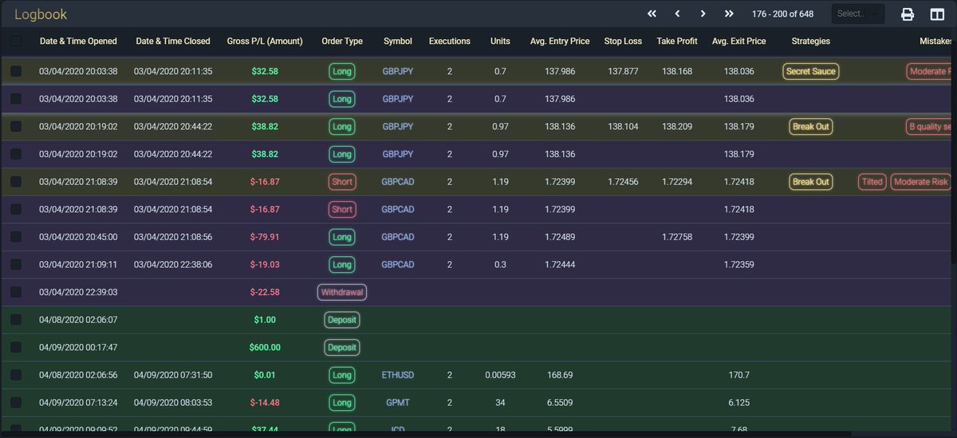Sort by Strategies column
957x438 pixels.
click(811, 41)
